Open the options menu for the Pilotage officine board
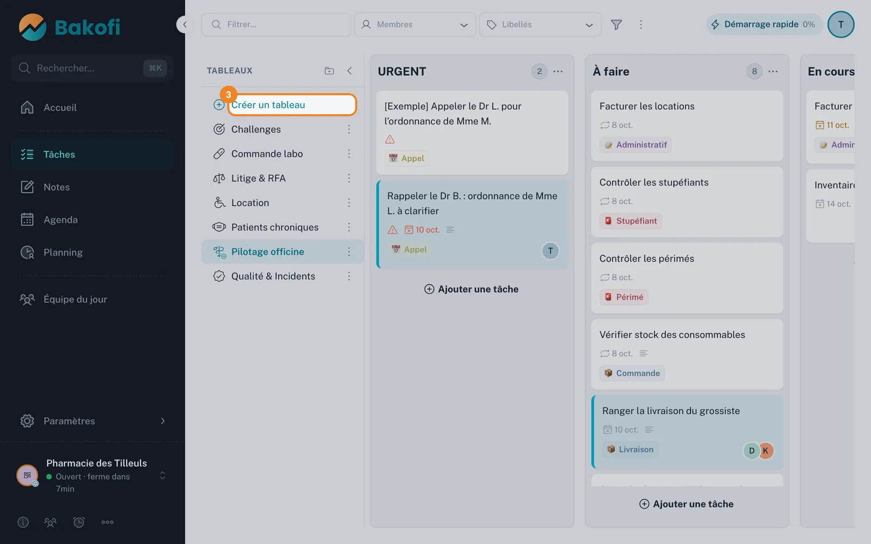The image size is (871, 544). click(349, 252)
